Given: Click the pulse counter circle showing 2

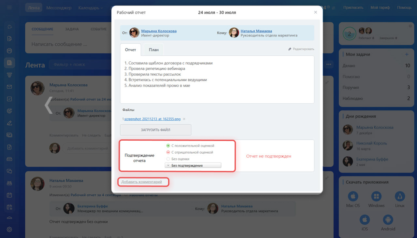Looking at the screenshot, I should tap(350, 34).
